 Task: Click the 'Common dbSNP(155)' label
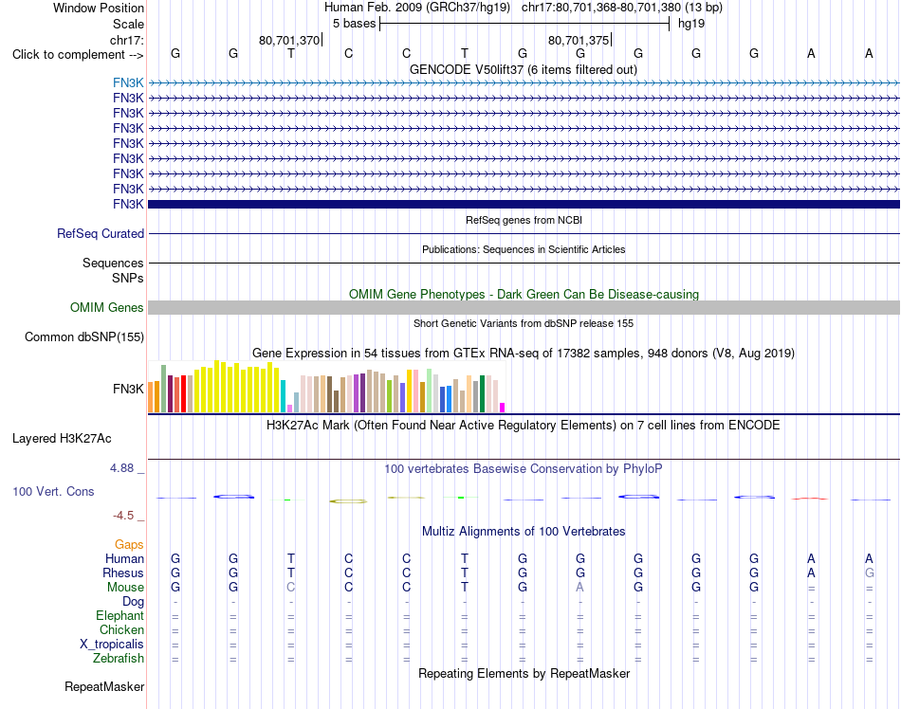(x=83, y=337)
